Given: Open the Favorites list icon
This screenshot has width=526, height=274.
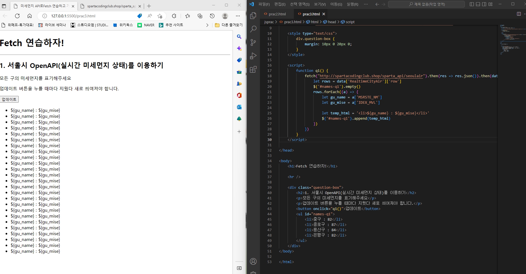Looking at the screenshot, I should (x=188, y=16).
